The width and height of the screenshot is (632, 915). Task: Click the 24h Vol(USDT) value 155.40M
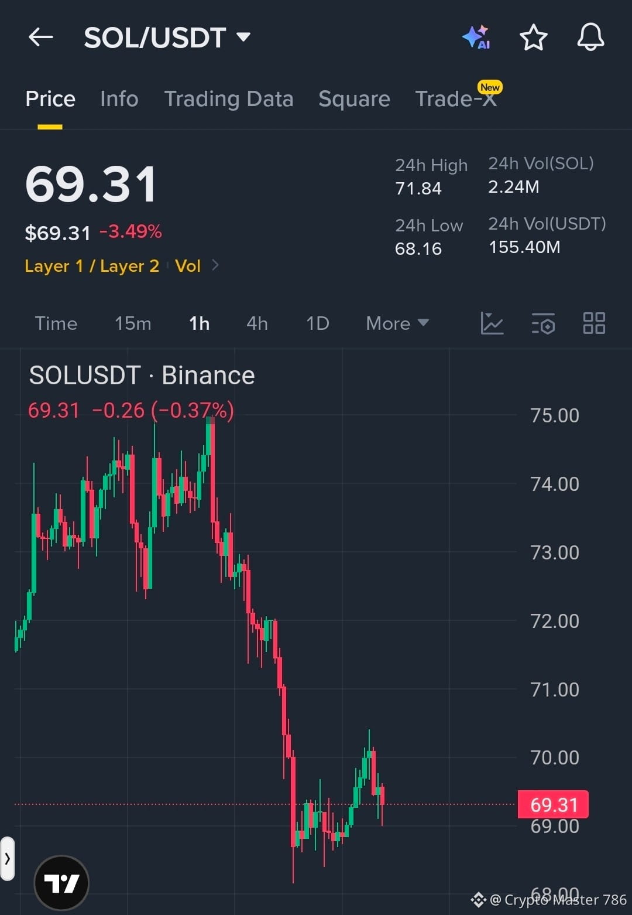[x=524, y=247]
